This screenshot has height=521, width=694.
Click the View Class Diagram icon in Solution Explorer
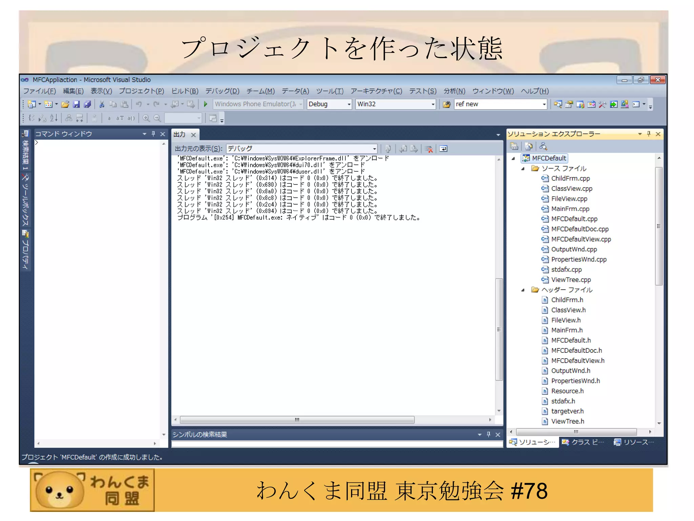pos(543,146)
